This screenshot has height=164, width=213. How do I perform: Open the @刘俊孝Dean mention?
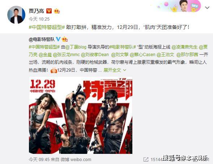point(95,55)
